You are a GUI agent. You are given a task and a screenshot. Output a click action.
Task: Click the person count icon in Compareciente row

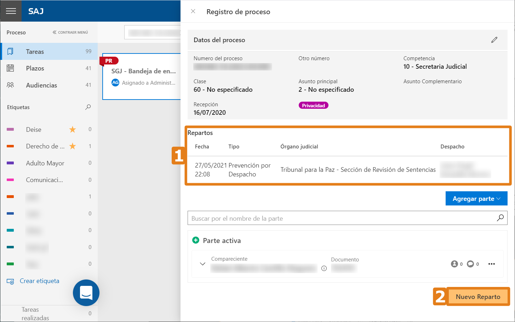[x=454, y=264]
